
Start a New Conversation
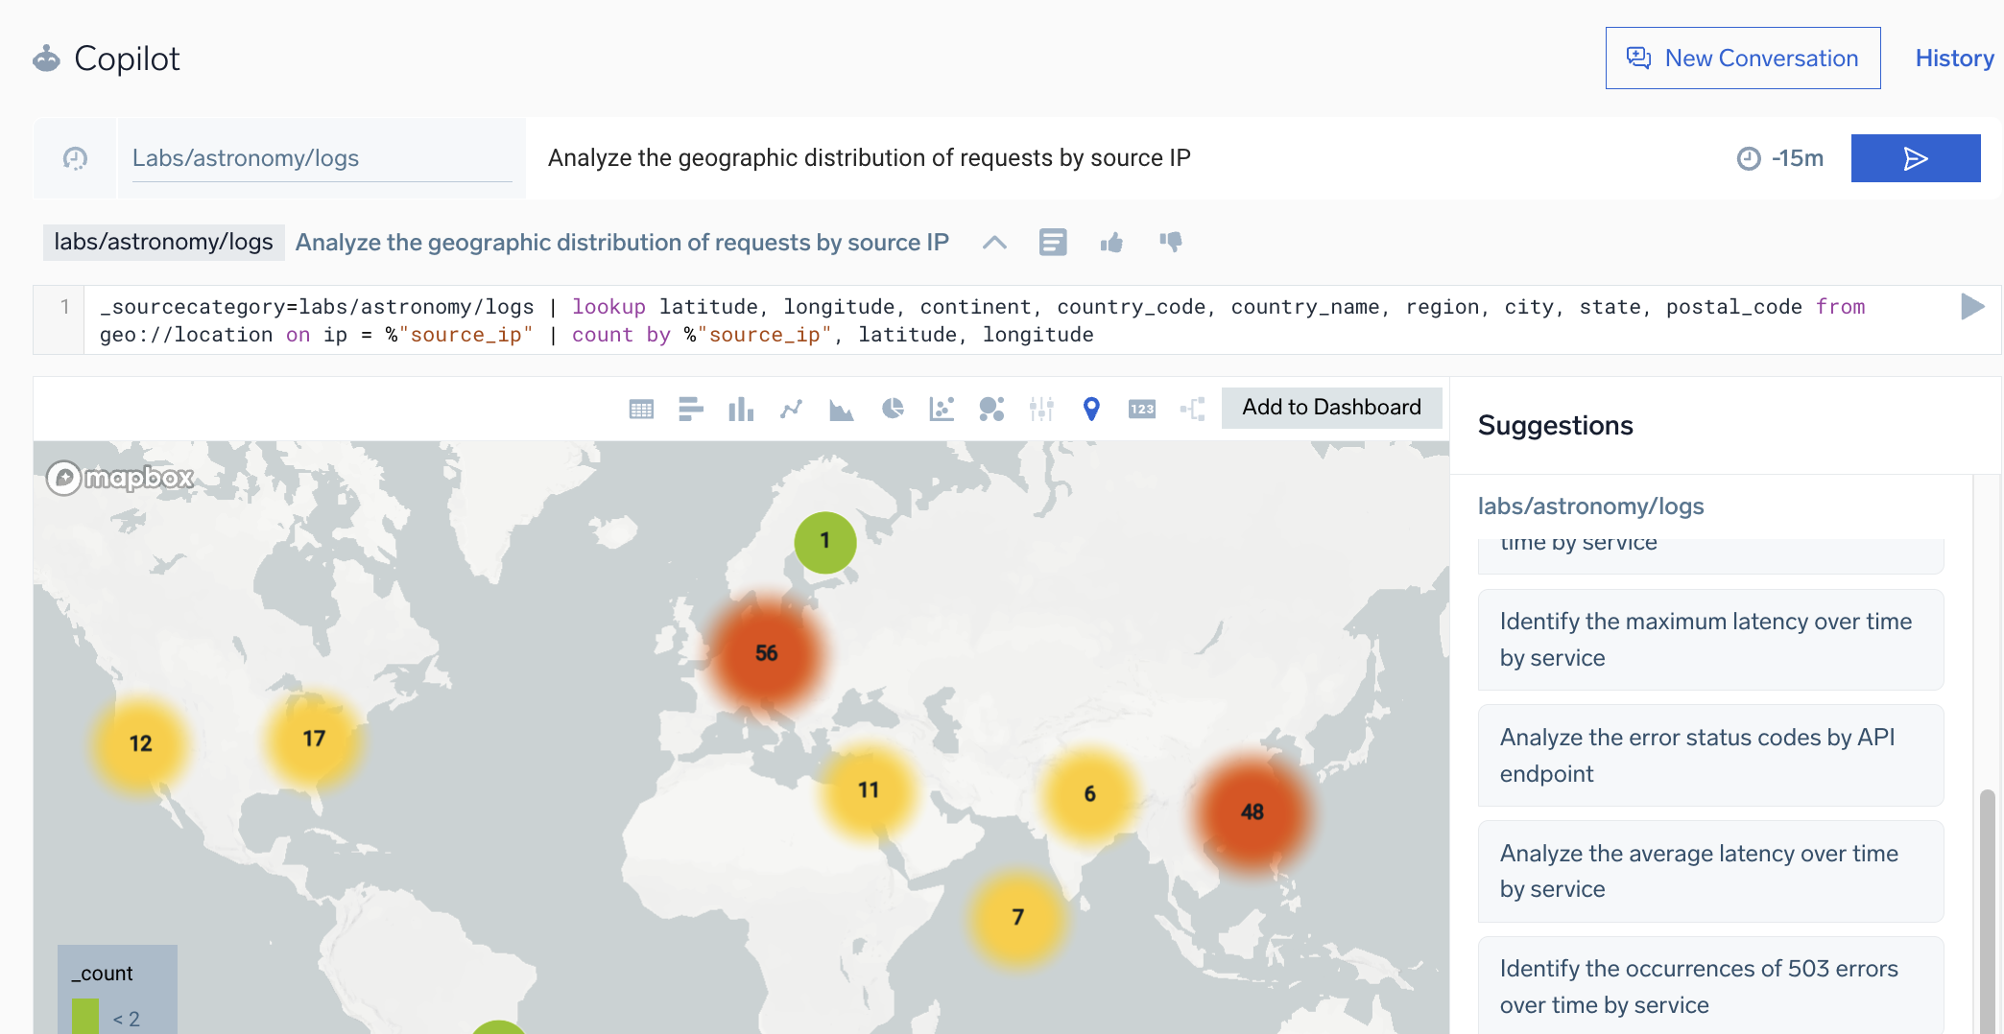(1743, 59)
